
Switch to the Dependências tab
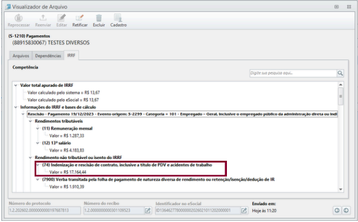pos(48,56)
